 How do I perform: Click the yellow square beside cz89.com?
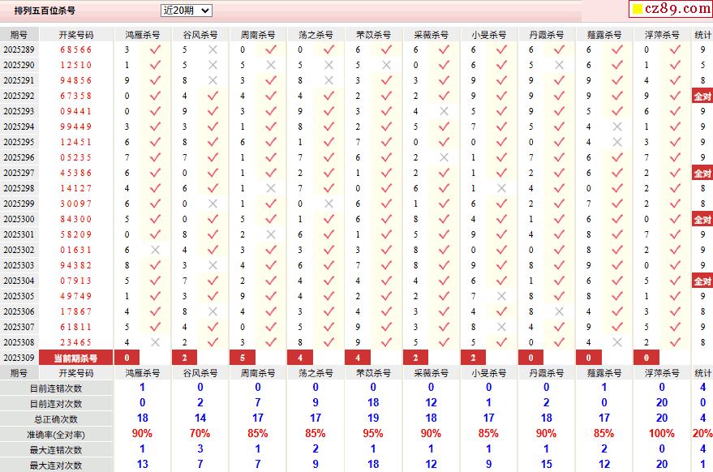(638, 9)
